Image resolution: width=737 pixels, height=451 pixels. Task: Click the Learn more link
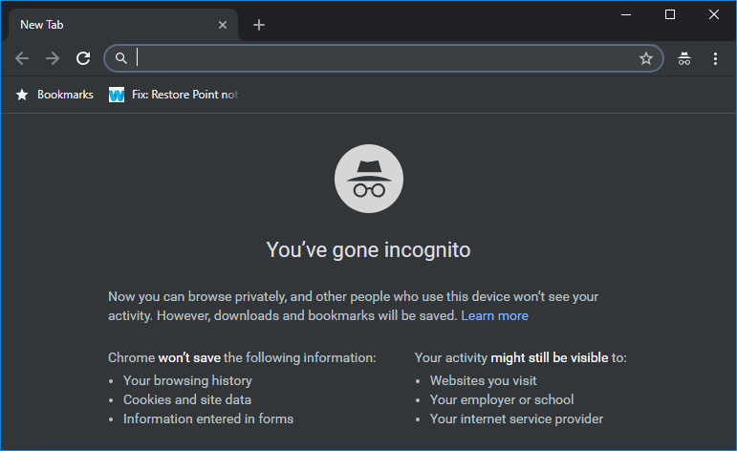pos(494,315)
